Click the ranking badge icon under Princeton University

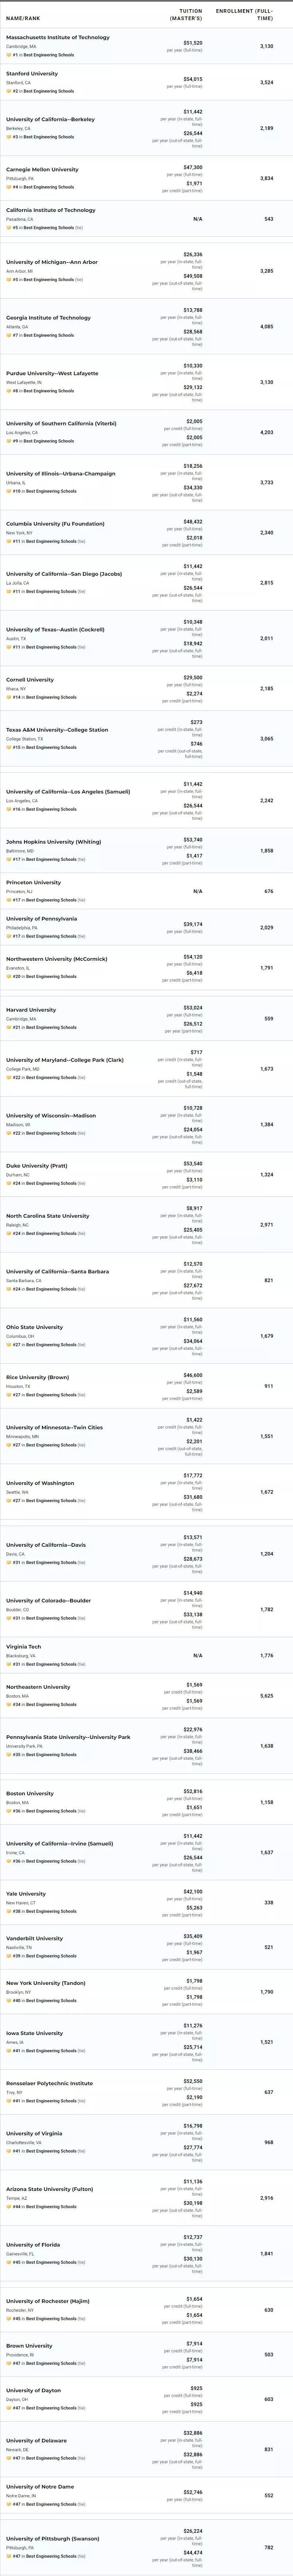click(8, 900)
